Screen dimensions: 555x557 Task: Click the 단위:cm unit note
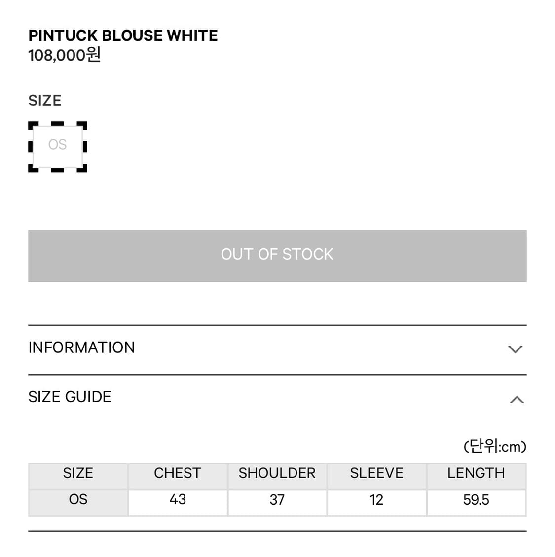[494, 446]
